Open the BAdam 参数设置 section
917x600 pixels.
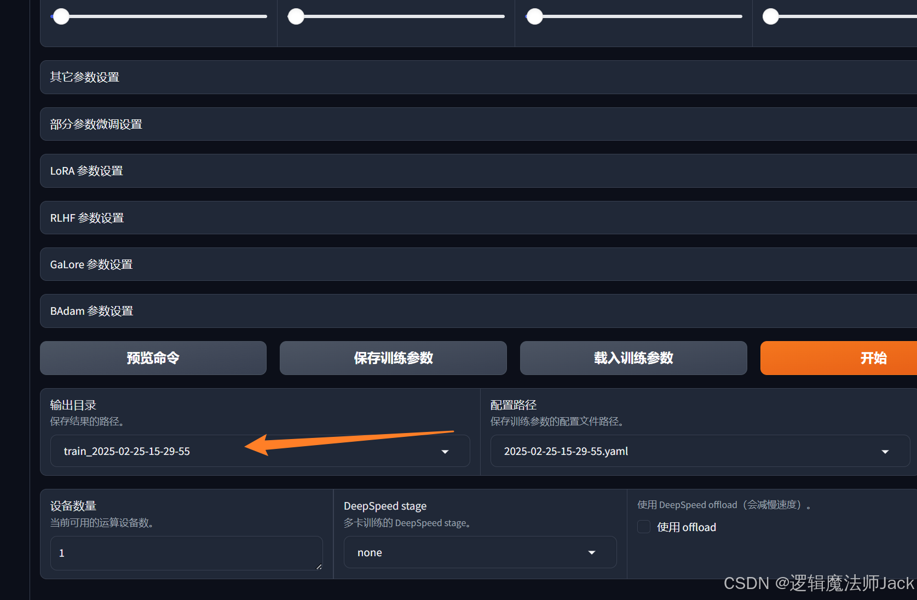tap(91, 311)
